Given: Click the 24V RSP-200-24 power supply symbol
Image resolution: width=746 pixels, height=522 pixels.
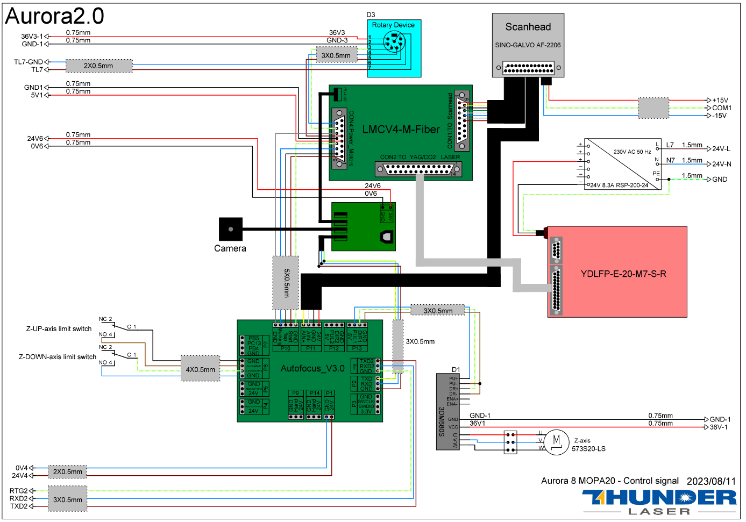Looking at the screenshot, I should pyautogui.click(x=623, y=163).
